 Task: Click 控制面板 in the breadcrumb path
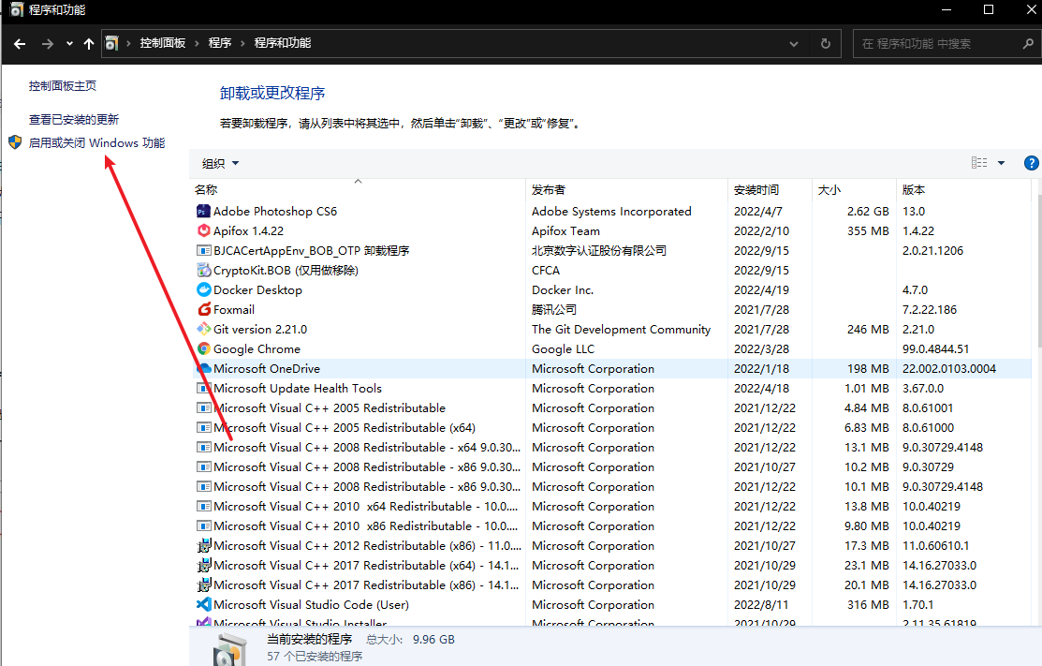click(x=162, y=43)
